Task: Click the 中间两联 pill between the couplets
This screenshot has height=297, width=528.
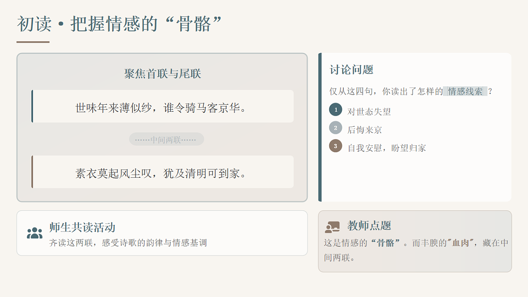Action: pyautogui.click(x=166, y=139)
